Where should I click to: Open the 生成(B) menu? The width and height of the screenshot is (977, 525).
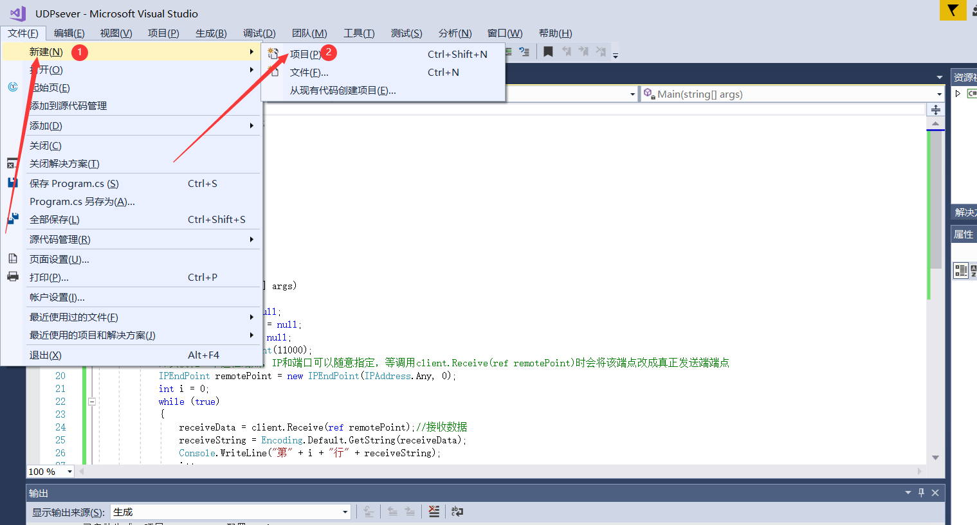(x=211, y=33)
